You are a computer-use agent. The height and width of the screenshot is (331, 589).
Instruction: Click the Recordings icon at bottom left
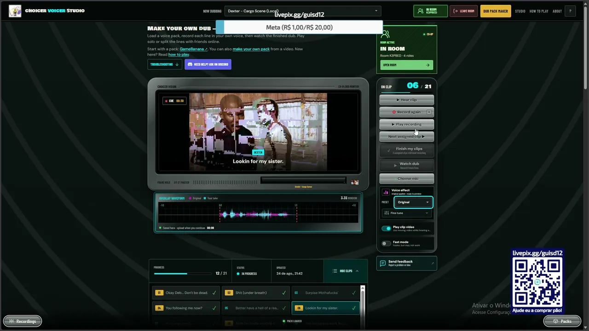coord(12,321)
